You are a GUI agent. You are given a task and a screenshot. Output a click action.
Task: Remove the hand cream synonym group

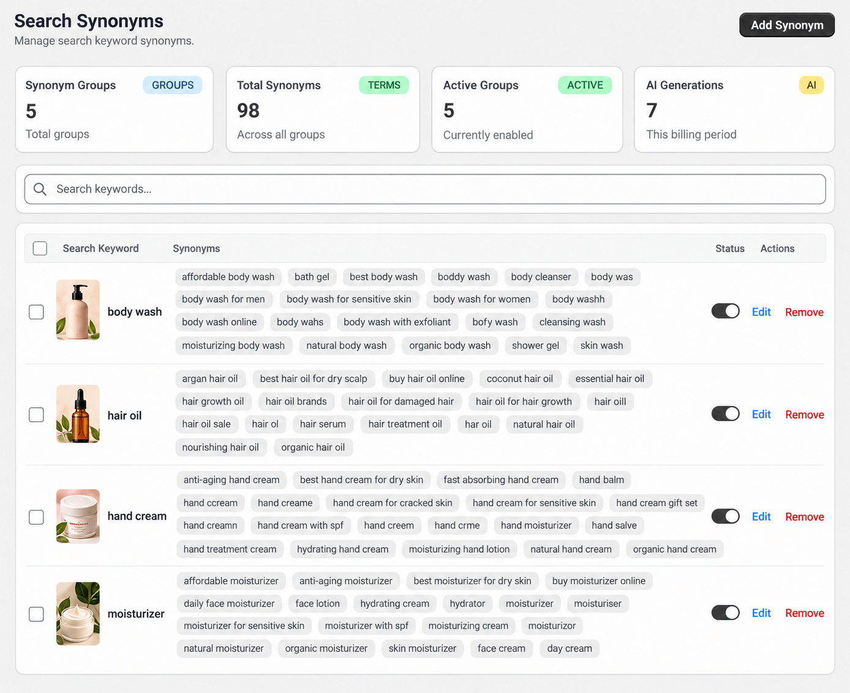click(804, 517)
